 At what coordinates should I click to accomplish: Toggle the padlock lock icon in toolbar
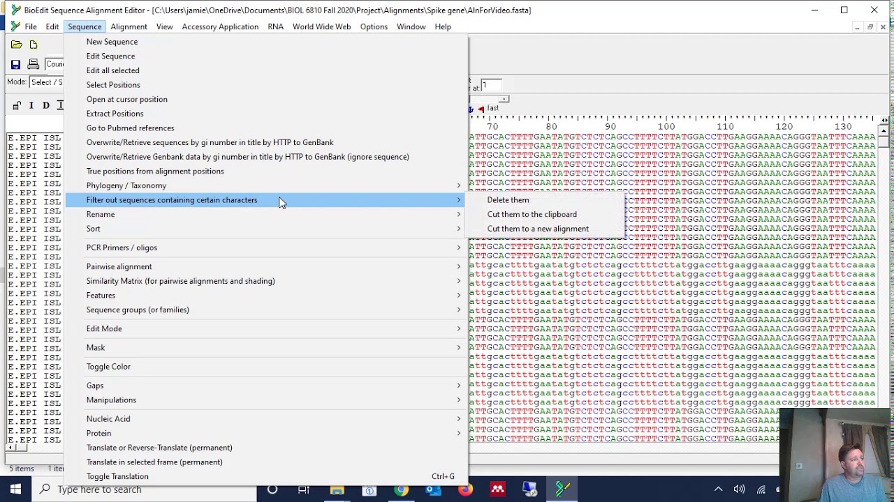(x=16, y=105)
